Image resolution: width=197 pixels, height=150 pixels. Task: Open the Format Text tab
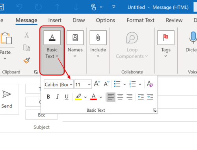pyautogui.click(x=141, y=20)
